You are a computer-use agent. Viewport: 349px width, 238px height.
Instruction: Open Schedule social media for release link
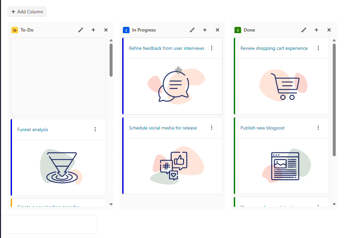click(163, 128)
